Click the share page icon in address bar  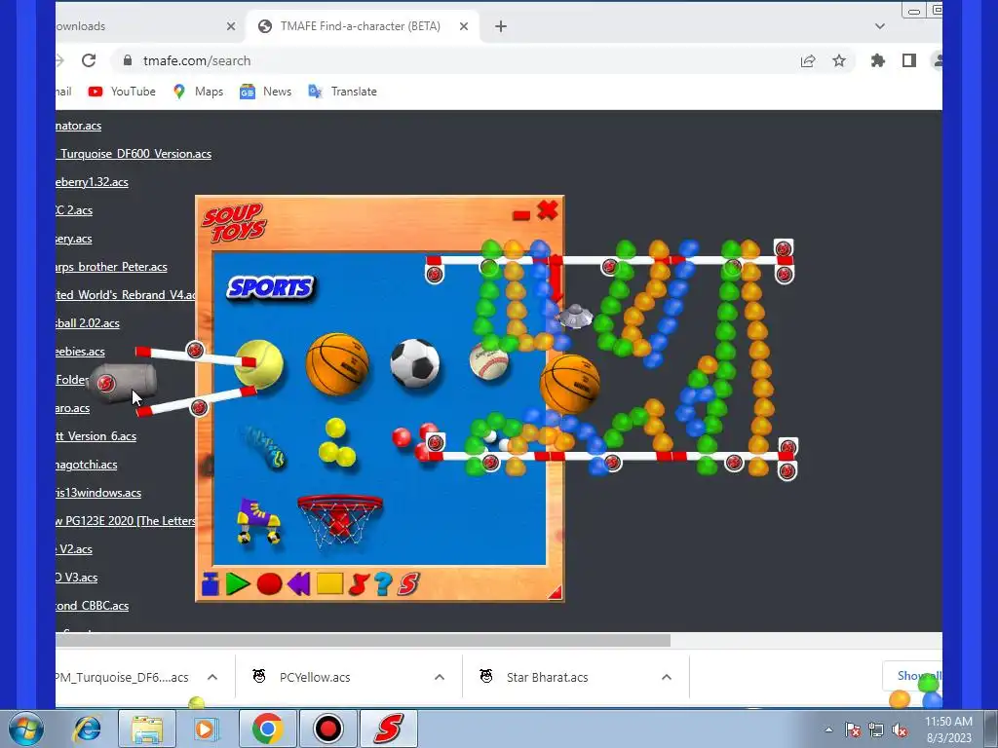pos(808,60)
